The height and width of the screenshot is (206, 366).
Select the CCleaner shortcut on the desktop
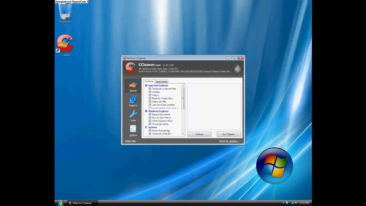pyautogui.click(x=65, y=45)
